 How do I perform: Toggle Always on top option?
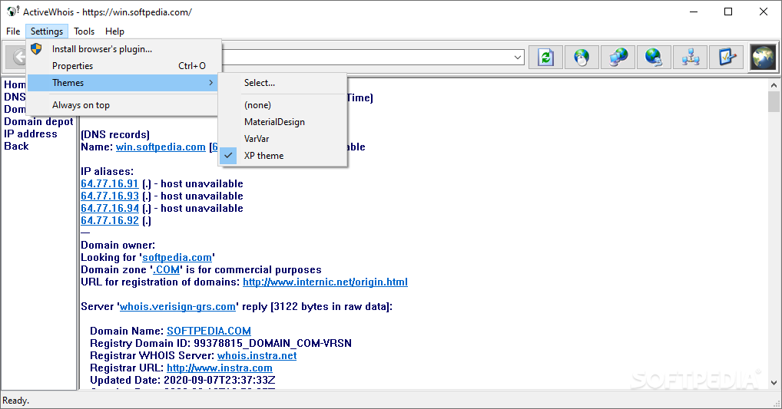124,105
